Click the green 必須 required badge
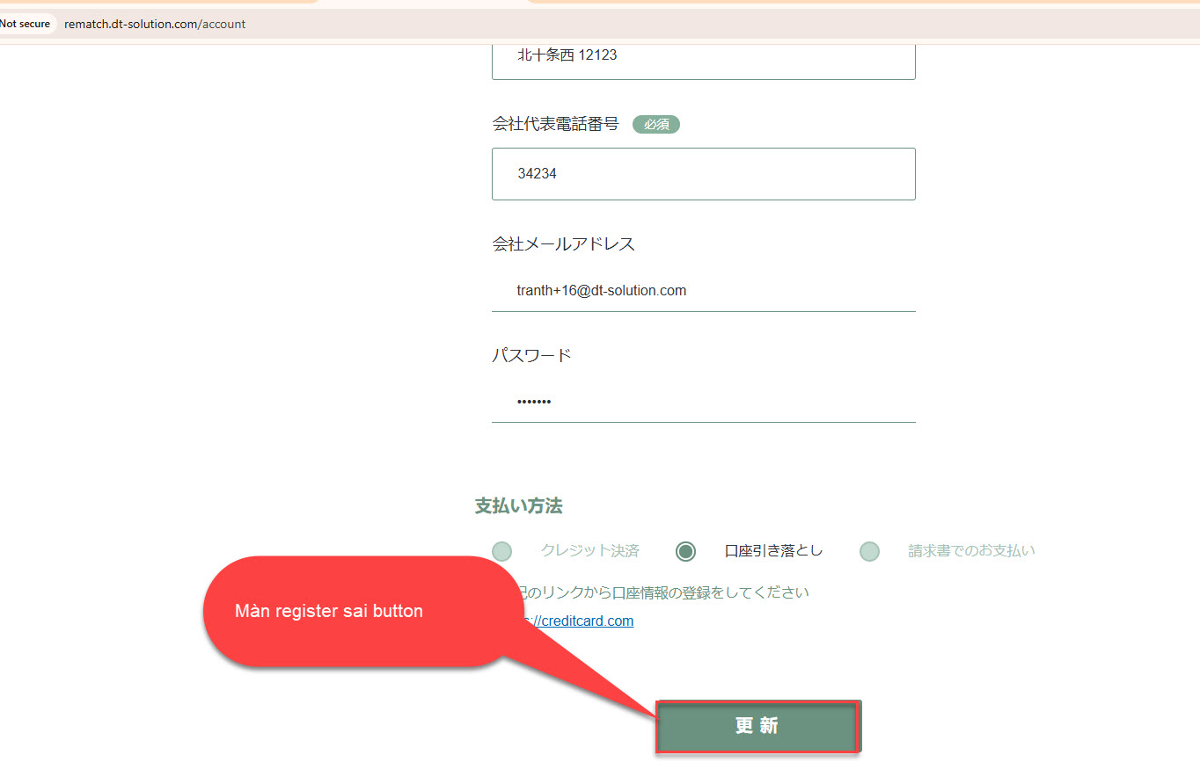This screenshot has width=1200, height=777. coord(655,125)
